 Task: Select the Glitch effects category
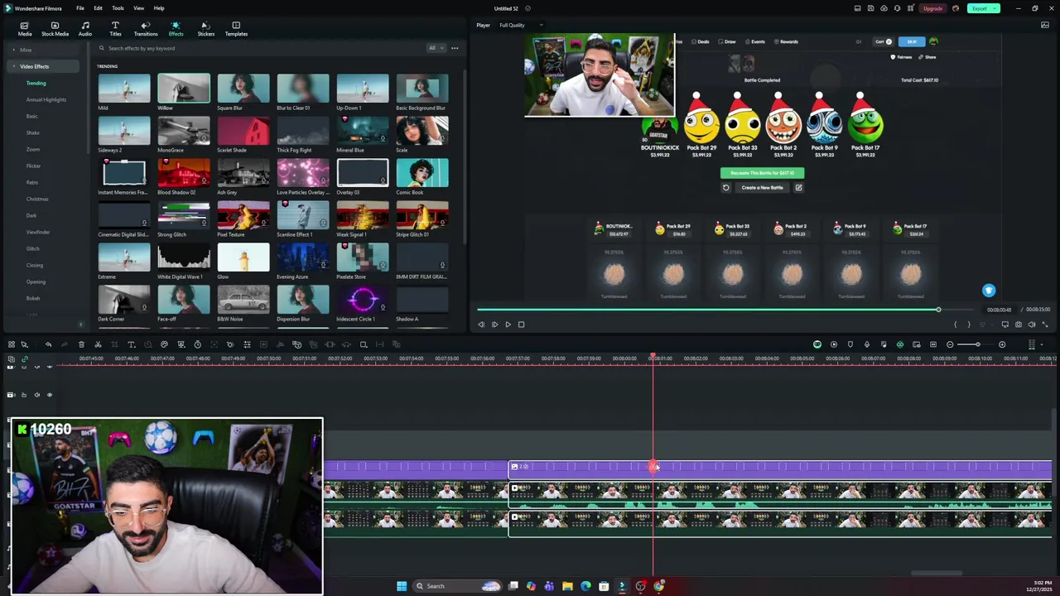[33, 248]
